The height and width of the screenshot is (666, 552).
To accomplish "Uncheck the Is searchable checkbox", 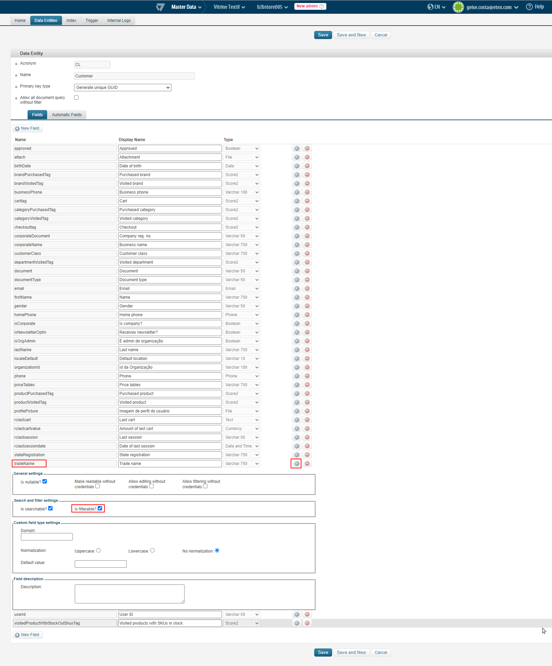I will (x=51, y=508).
